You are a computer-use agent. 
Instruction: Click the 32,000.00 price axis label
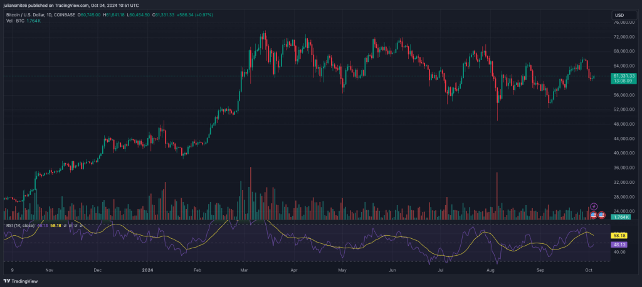tap(625, 183)
